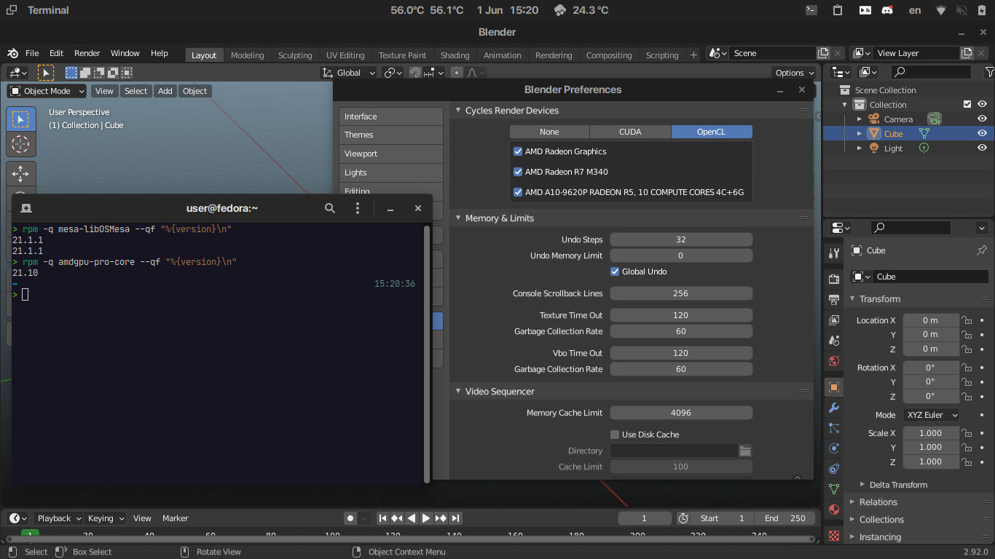Viewport: 995px width, 559px height.
Task: Adjust the Undo Steps value field
Action: (x=681, y=239)
